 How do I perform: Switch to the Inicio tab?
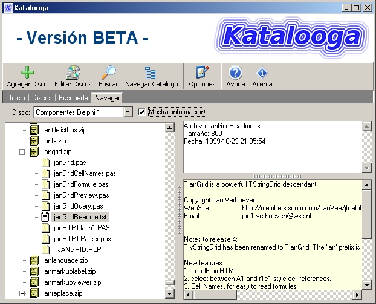point(18,98)
